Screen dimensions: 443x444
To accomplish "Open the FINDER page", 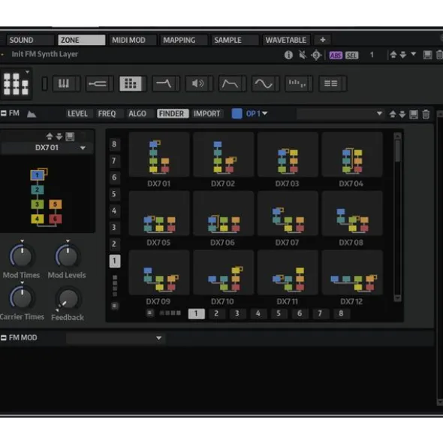I will click(x=172, y=114).
